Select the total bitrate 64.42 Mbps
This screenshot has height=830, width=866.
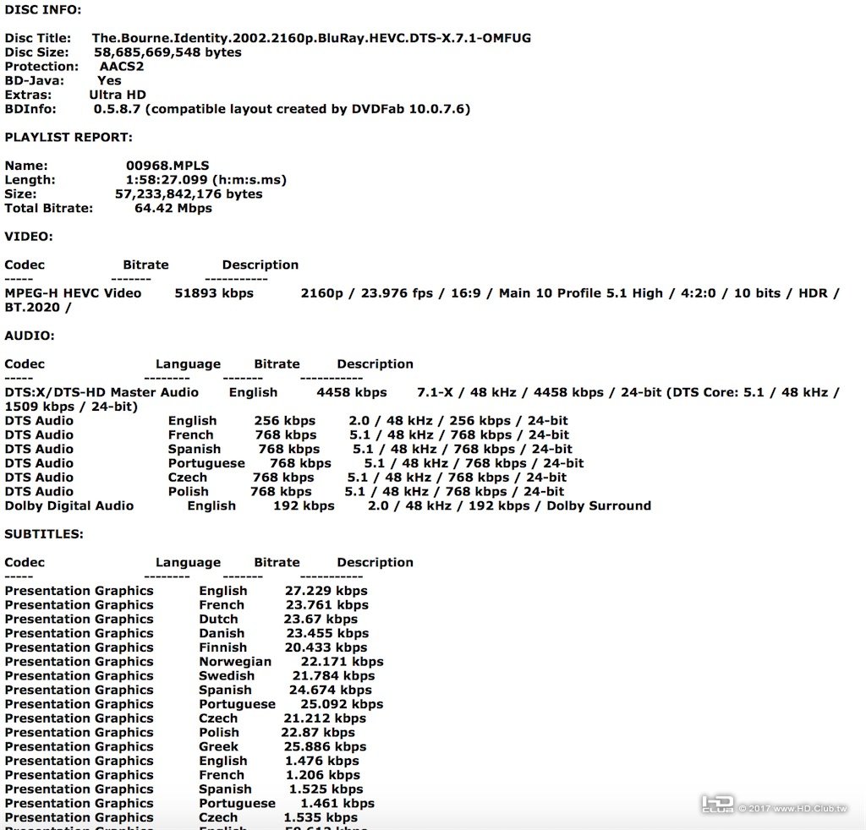tap(173, 209)
